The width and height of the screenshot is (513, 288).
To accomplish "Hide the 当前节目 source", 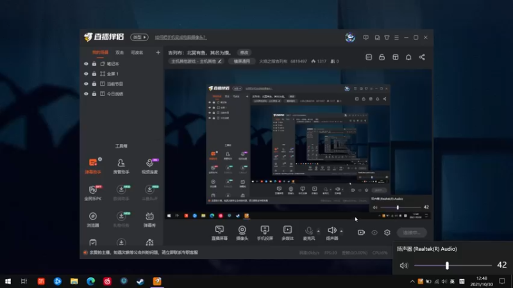I will 86,84.
